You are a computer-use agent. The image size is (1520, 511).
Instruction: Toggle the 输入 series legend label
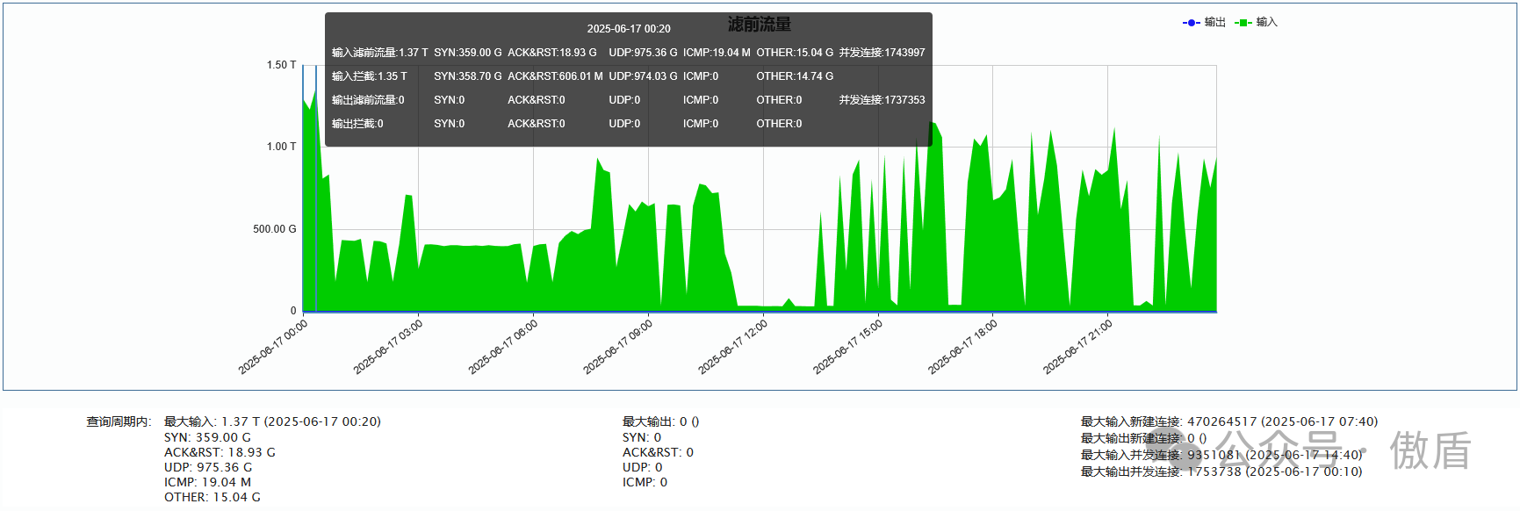[1266, 23]
